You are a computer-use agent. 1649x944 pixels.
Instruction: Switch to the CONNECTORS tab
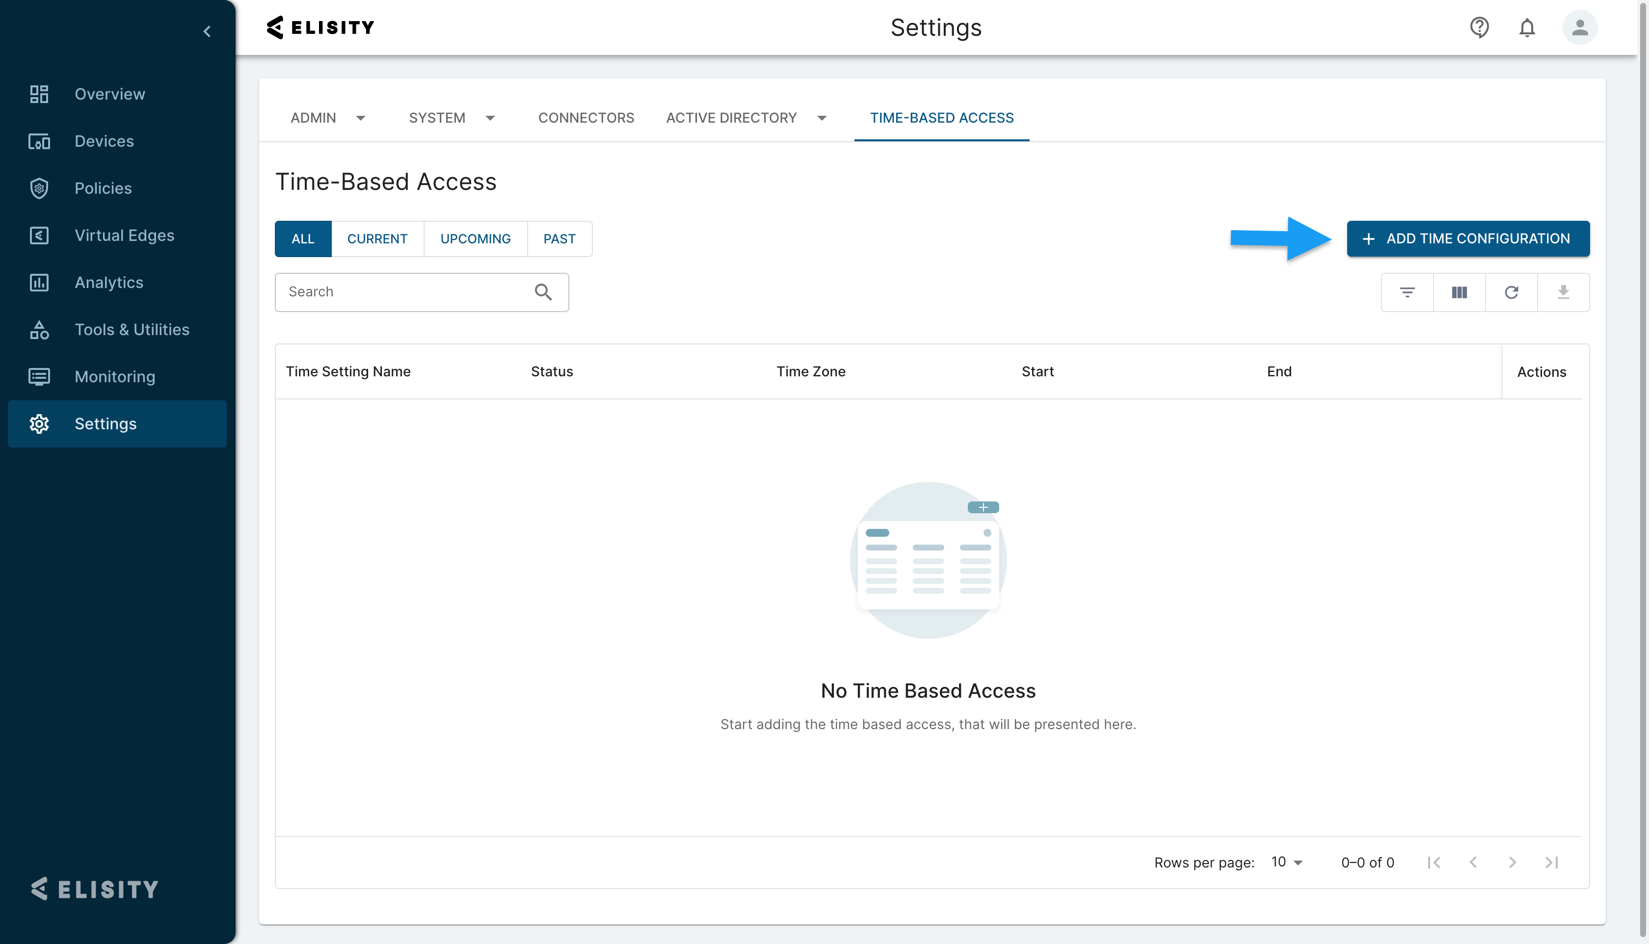point(585,118)
